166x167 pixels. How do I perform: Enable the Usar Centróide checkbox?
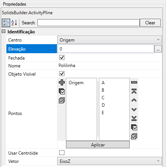[x=62, y=152]
